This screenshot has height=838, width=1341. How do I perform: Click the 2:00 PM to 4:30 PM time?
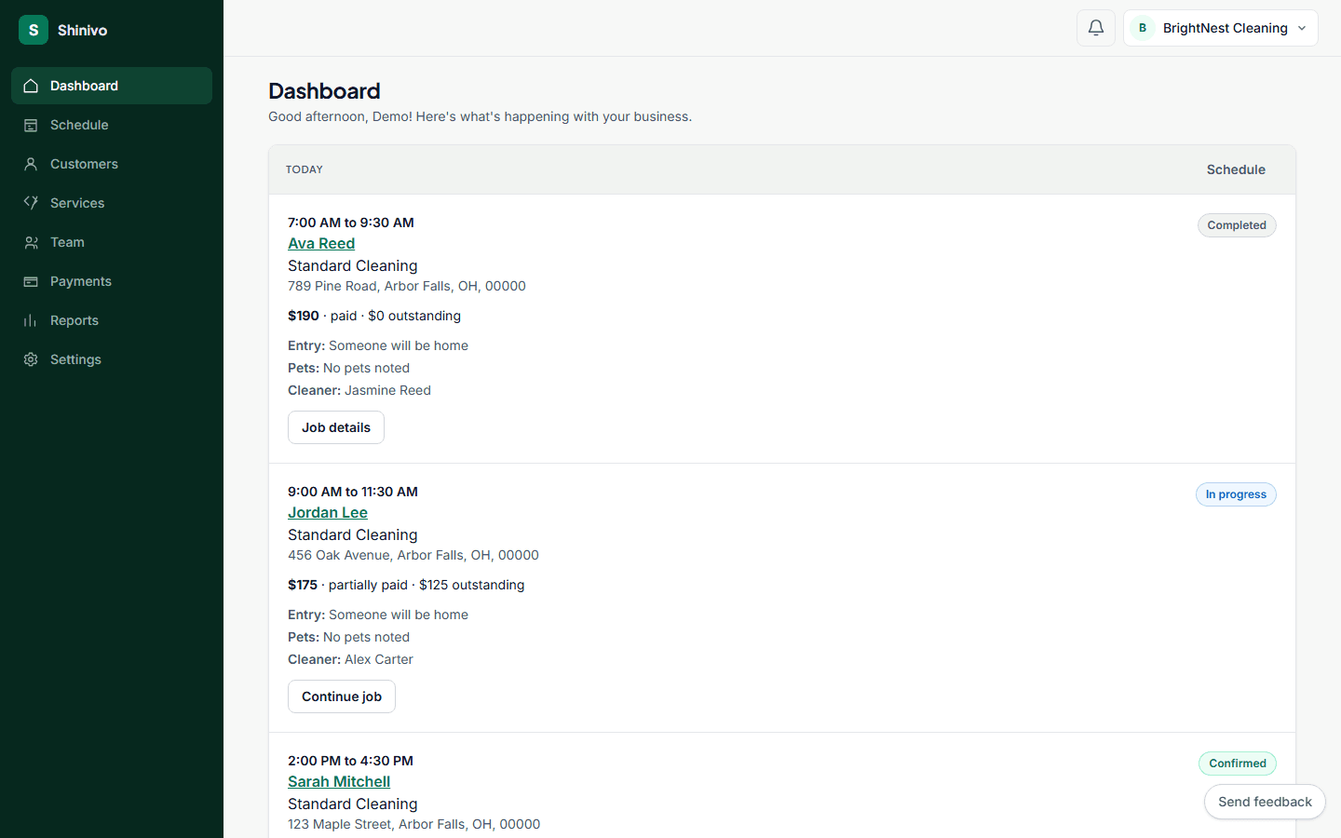(x=350, y=761)
